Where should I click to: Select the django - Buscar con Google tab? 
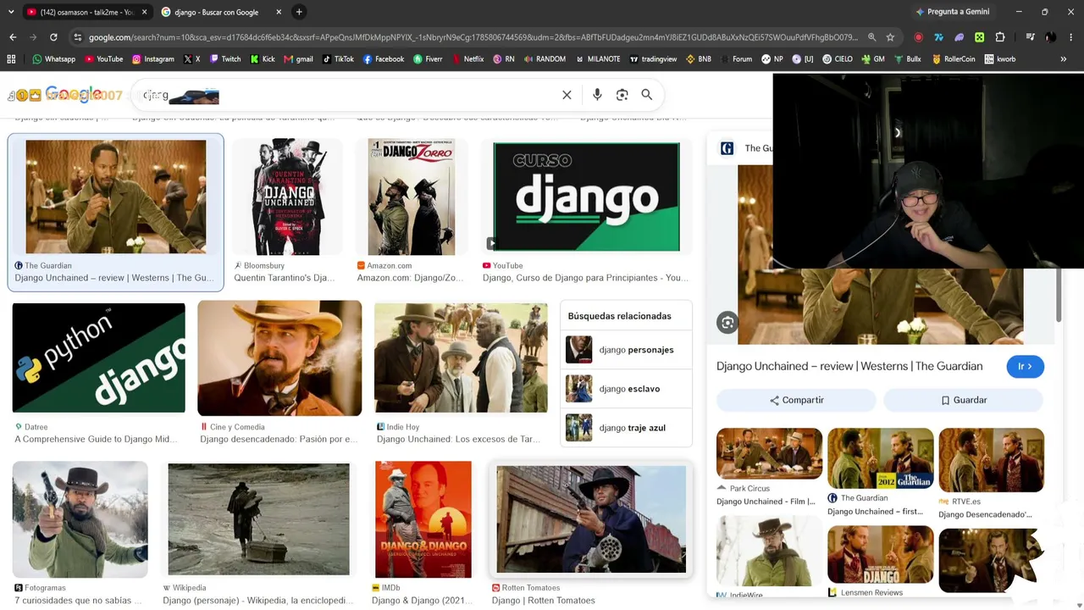(x=222, y=12)
